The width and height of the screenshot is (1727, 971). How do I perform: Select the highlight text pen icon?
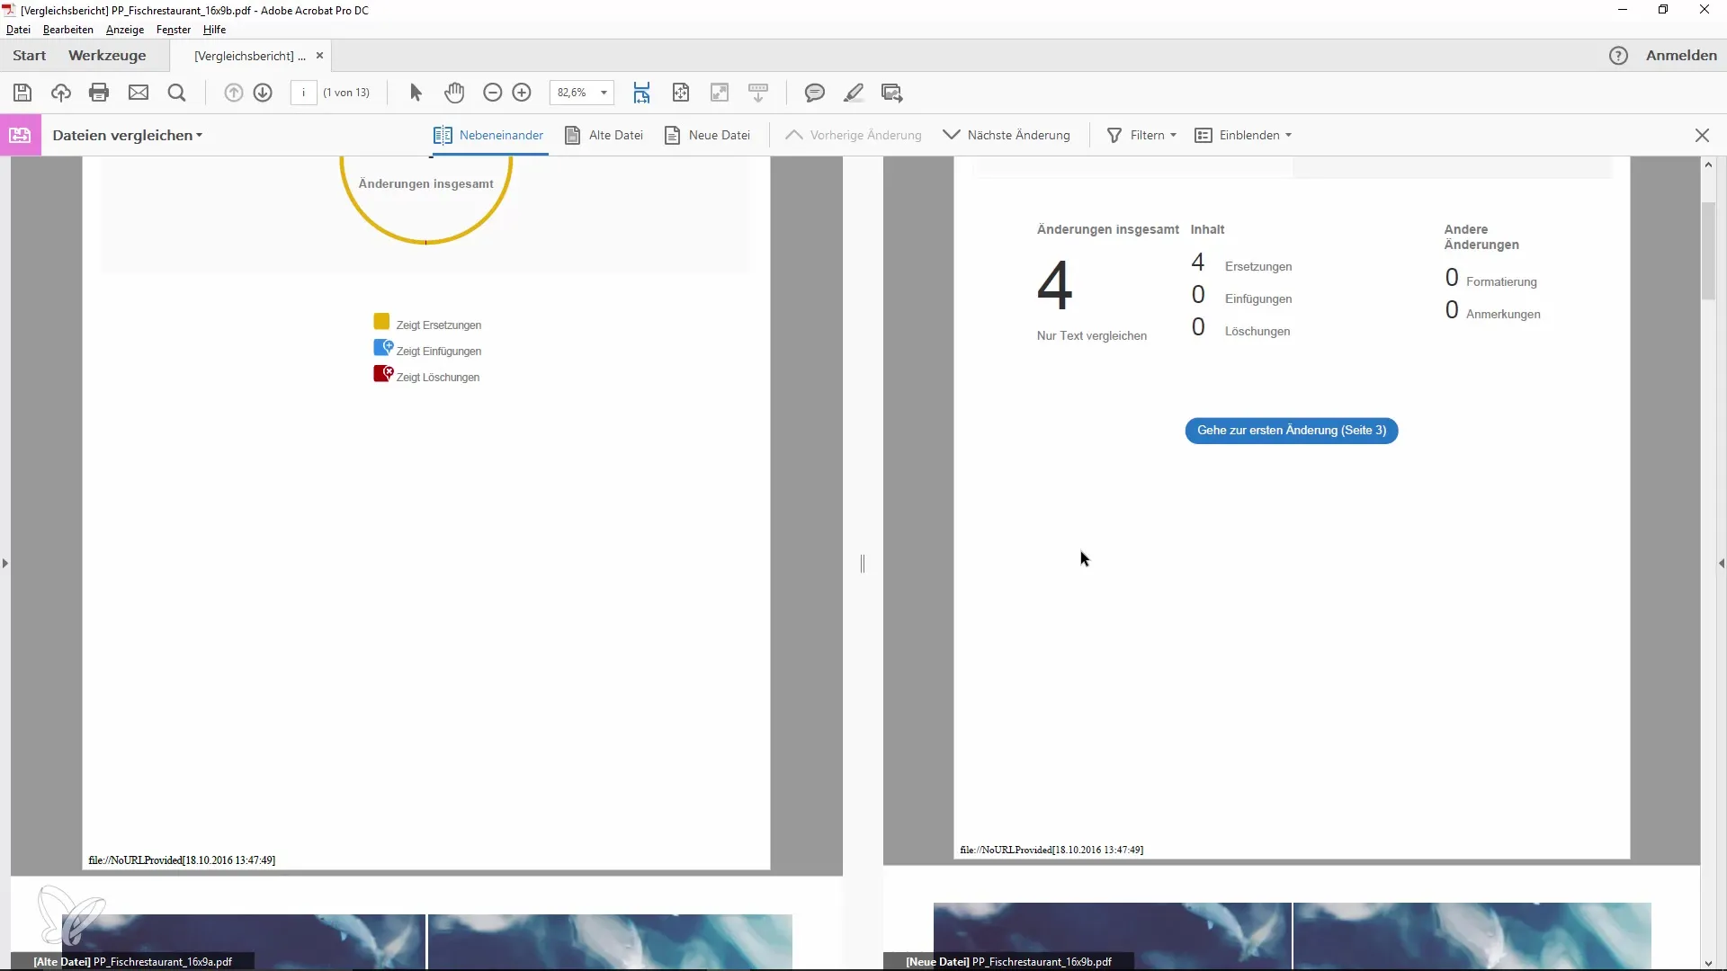point(854,93)
